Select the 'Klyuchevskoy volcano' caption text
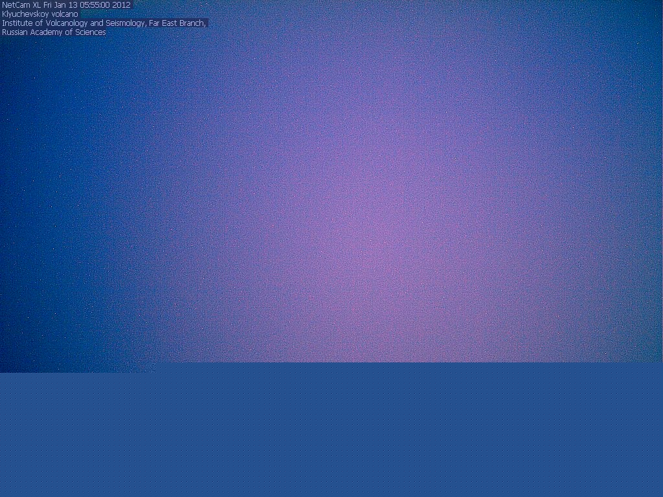663x497 pixels. click(40, 14)
